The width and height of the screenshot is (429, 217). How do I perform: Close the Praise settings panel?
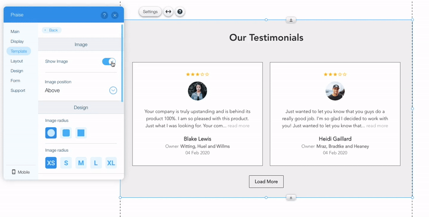[x=115, y=15]
